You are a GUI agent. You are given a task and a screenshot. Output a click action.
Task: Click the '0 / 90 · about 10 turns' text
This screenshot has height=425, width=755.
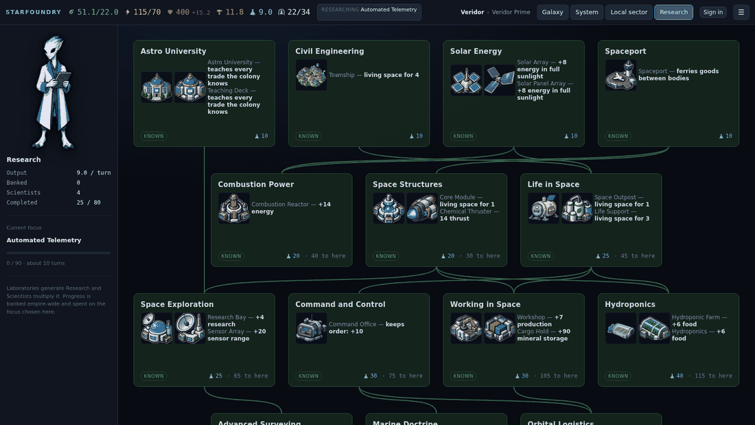point(36,263)
